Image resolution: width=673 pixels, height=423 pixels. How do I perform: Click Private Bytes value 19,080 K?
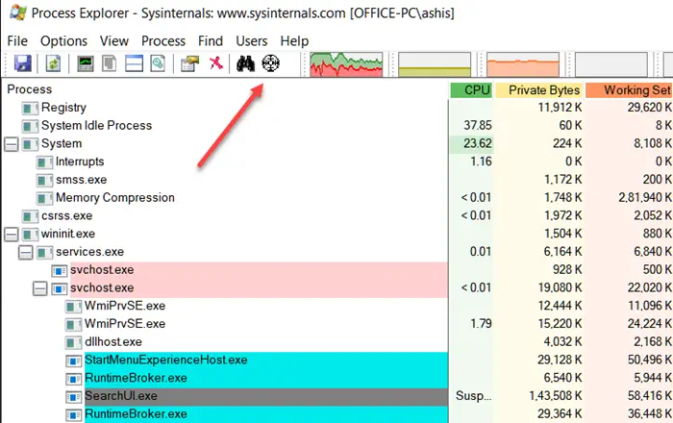(x=561, y=287)
